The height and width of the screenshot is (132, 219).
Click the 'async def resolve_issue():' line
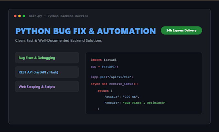point(115,84)
